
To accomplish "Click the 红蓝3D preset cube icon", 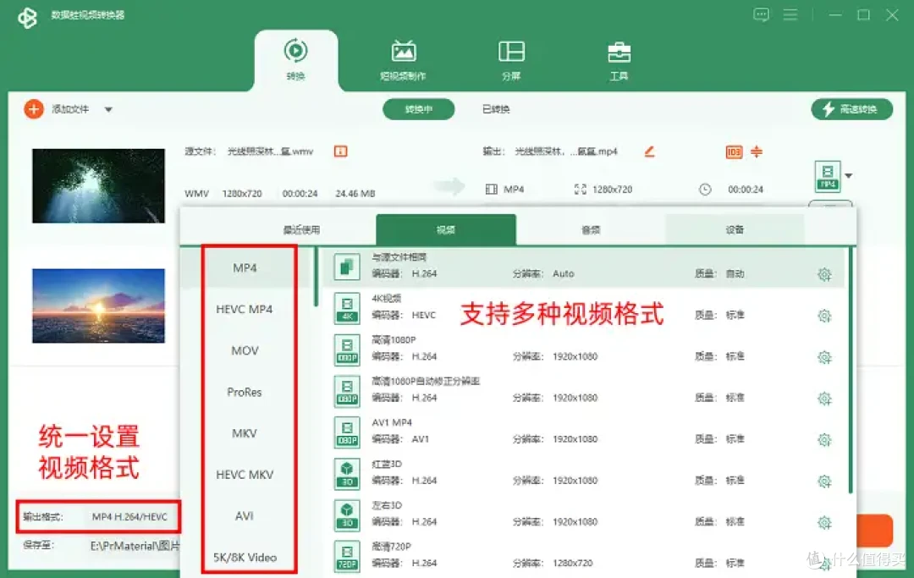I will [347, 474].
